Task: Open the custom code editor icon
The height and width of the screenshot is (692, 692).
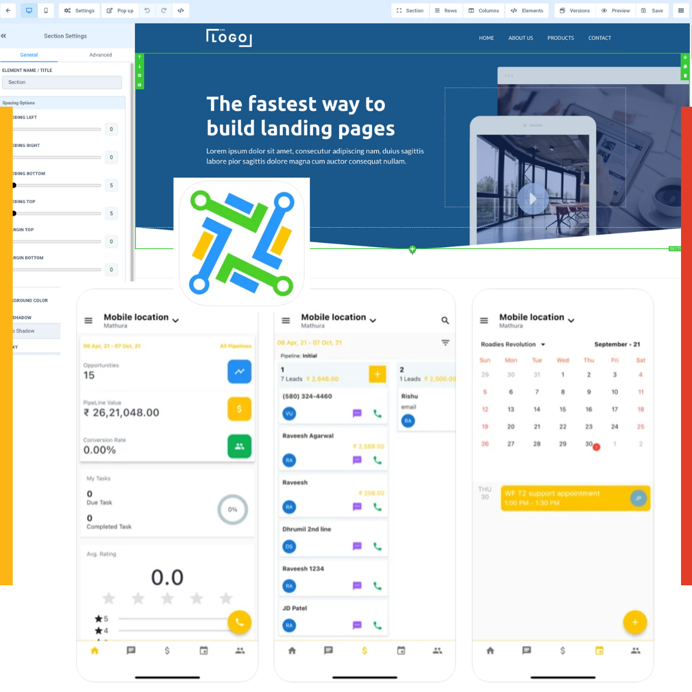Action: tap(180, 10)
